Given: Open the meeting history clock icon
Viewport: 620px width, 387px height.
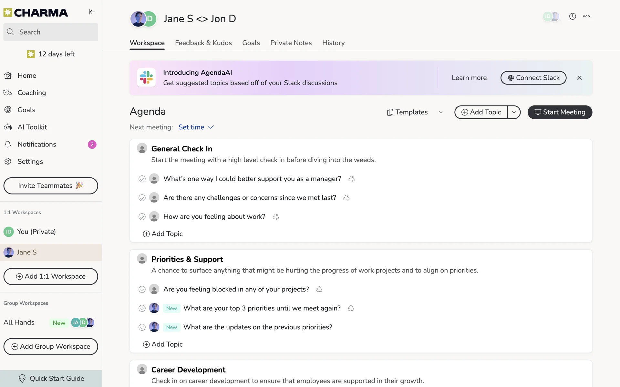Looking at the screenshot, I should tap(572, 16).
